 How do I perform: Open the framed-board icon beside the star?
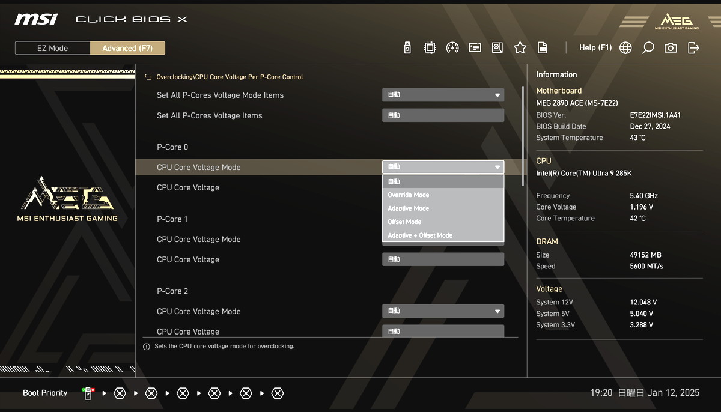point(497,48)
